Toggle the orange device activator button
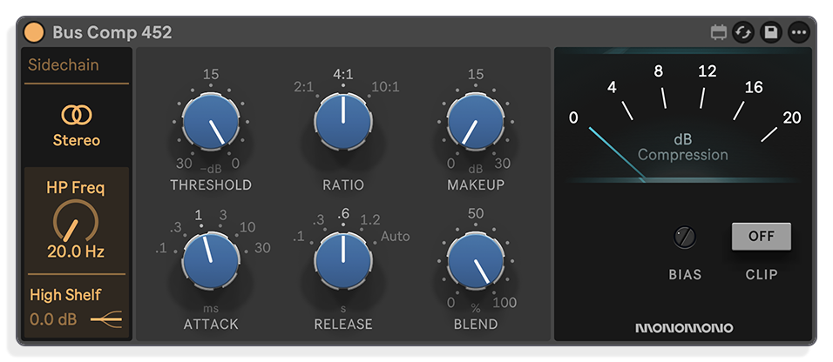The height and width of the screenshot is (362, 833). (x=34, y=32)
